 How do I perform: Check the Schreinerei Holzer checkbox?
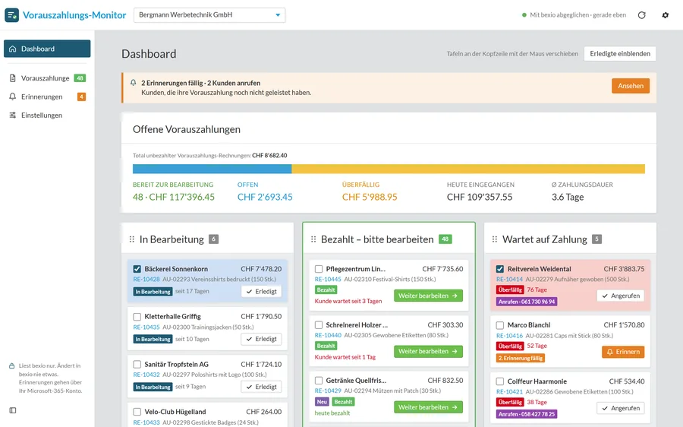coord(319,325)
